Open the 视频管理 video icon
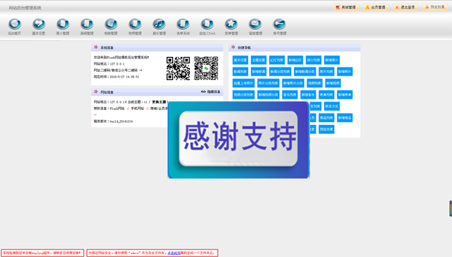This screenshot has width=452, height=257. pos(135,24)
